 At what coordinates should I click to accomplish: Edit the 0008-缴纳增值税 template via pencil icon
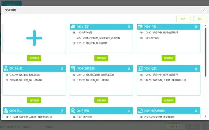click(x=196, y=111)
